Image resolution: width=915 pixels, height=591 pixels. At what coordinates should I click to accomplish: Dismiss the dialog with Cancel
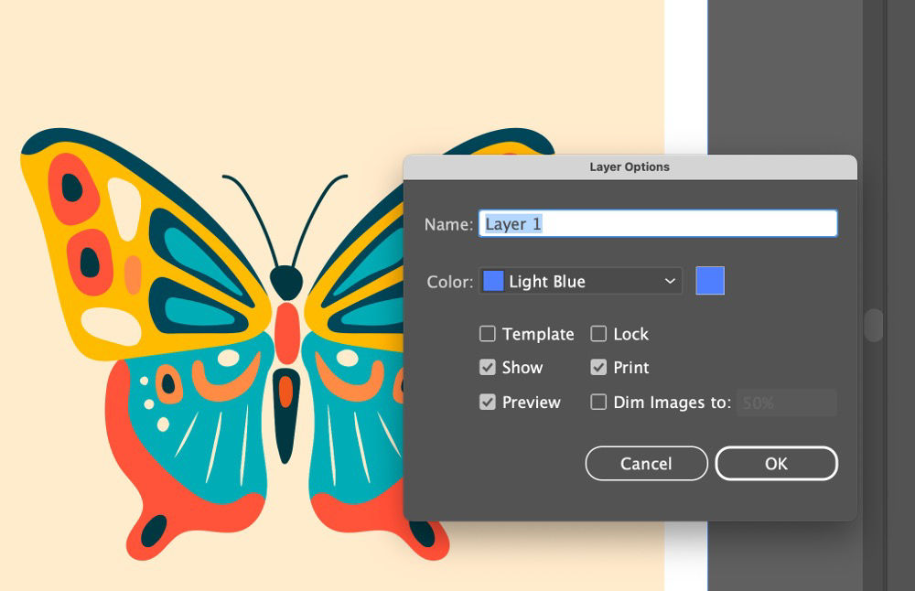tap(646, 463)
